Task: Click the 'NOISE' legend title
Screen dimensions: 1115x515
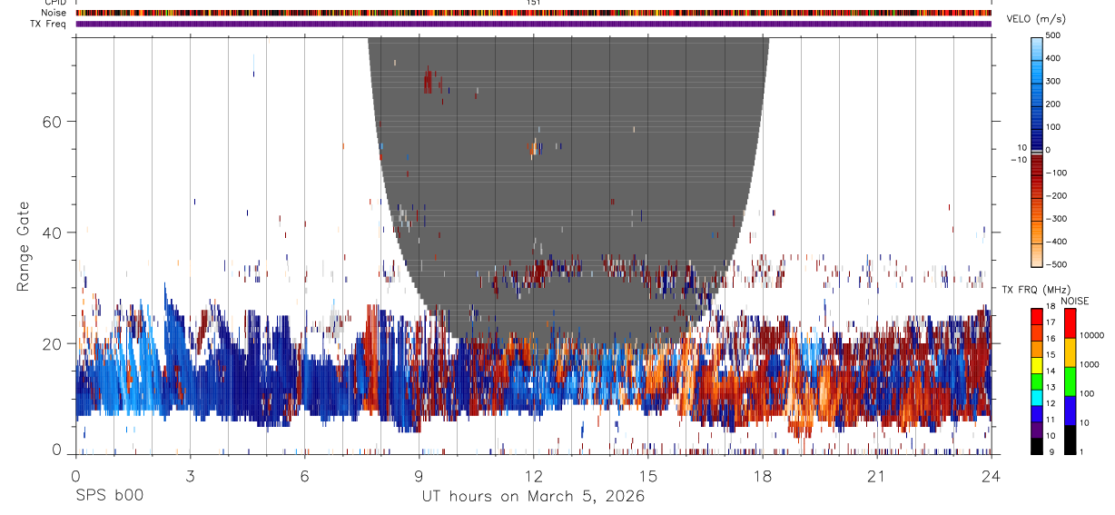Action: 1073,301
